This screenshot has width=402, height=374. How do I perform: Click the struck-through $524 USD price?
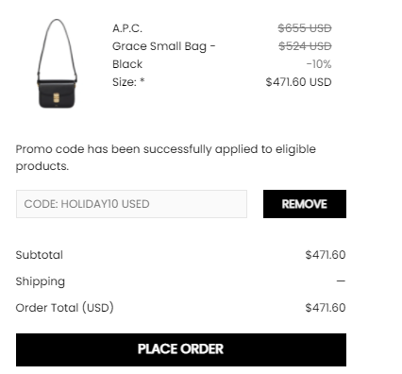305,46
